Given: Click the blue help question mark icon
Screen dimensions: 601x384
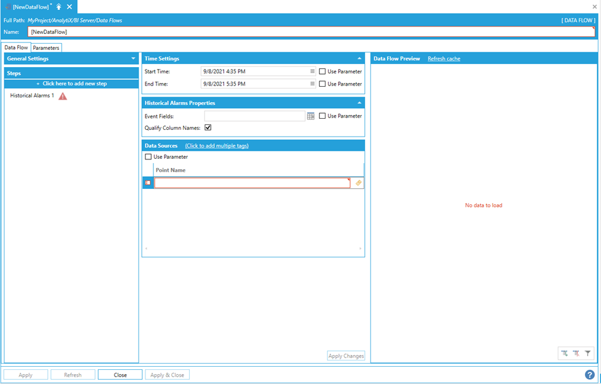Looking at the screenshot, I should [x=589, y=374].
